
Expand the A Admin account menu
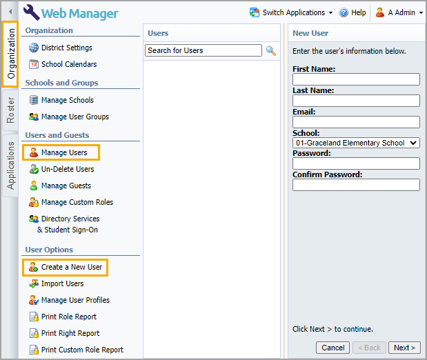pyautogui.click(x=399, y=12)
